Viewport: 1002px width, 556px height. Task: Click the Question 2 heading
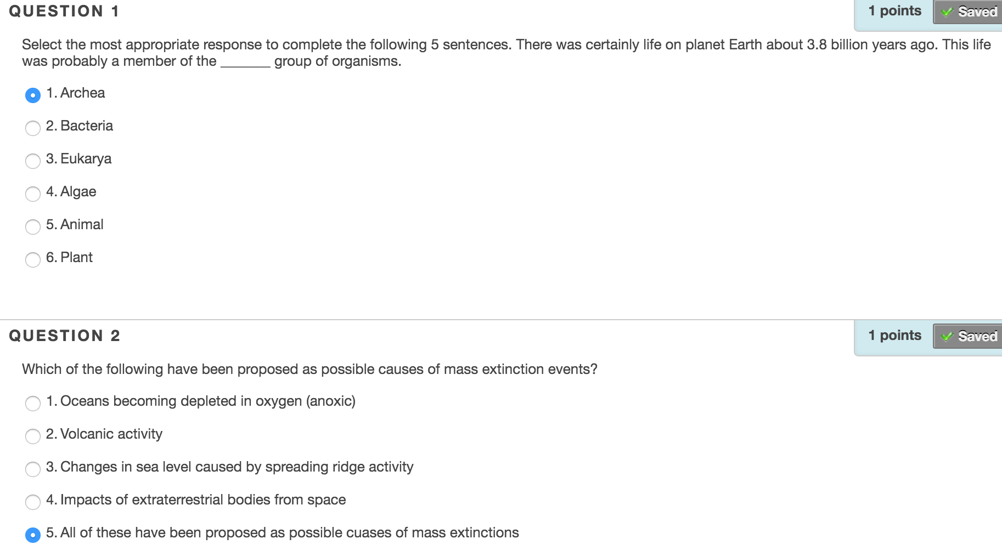point(65,336)
